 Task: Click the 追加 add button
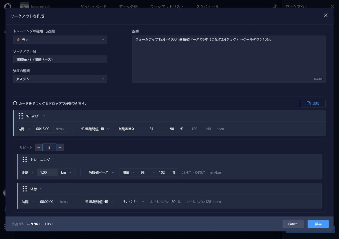313,103
